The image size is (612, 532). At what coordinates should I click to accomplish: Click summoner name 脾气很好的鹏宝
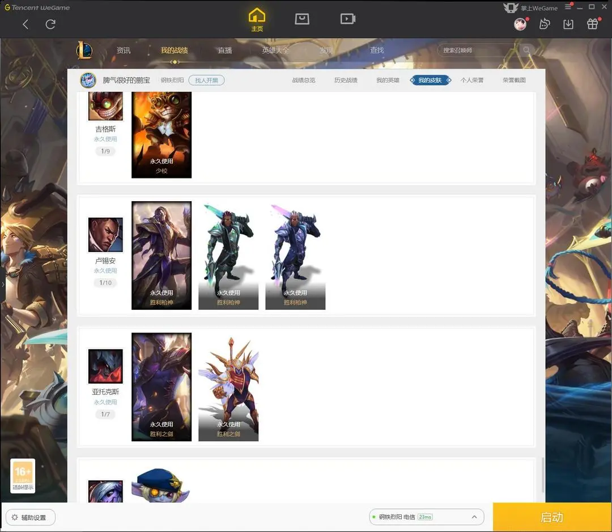126,80
